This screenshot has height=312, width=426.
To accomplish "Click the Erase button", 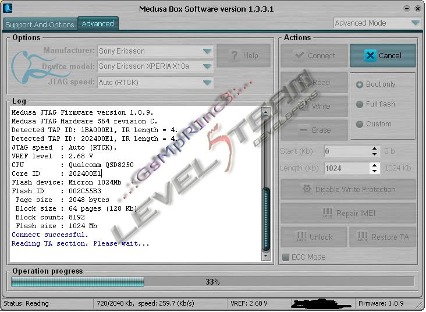I will [314, 130].
